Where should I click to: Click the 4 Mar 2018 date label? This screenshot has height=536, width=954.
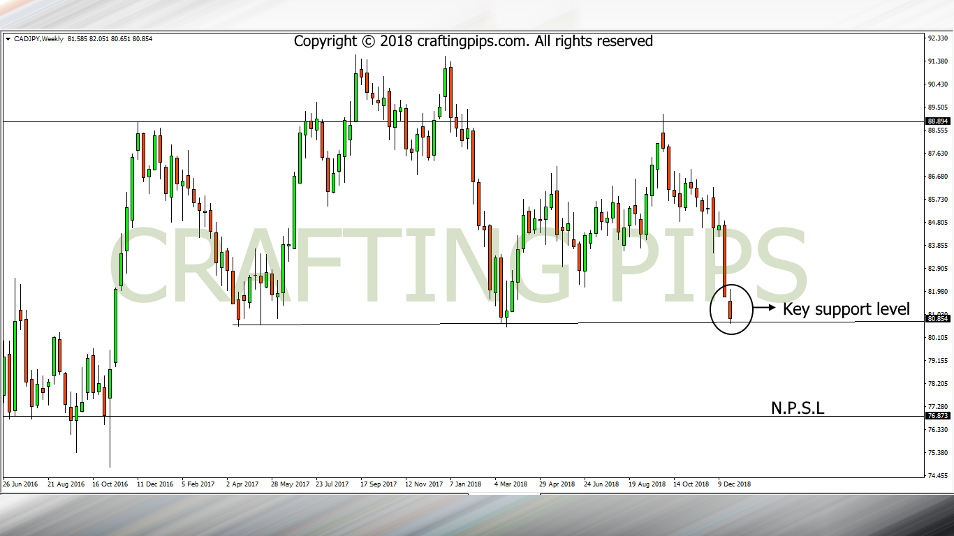511,484
